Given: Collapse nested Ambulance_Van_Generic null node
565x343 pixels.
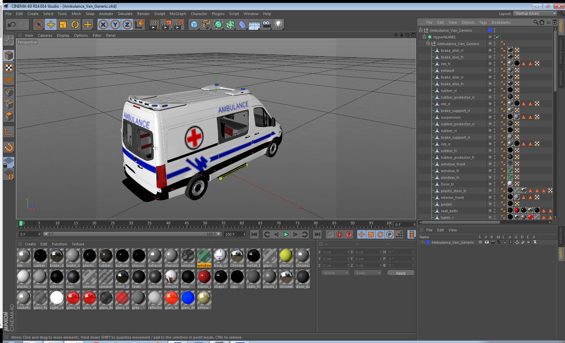Looking at the screenshot, I should pyautogui.click(x=428, y=43).
